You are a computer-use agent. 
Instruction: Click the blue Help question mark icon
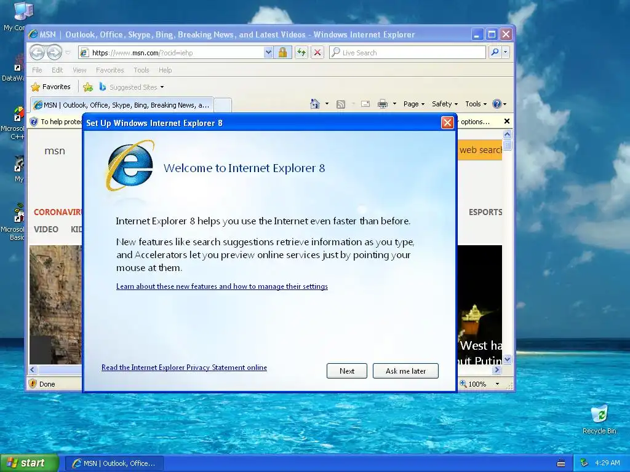click(497, 104)
